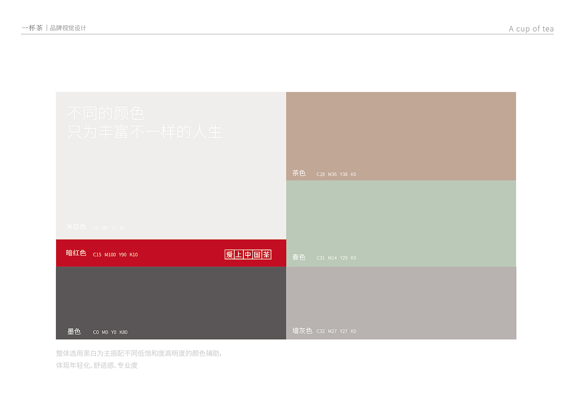This screenshot has height=405, width=579.
Task: Select the value C28 M36 Y38 K0
Action: coord(337,174)
